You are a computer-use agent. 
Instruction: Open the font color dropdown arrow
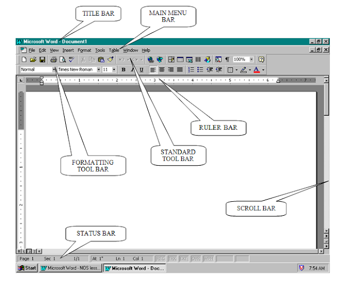coord(264,70)
